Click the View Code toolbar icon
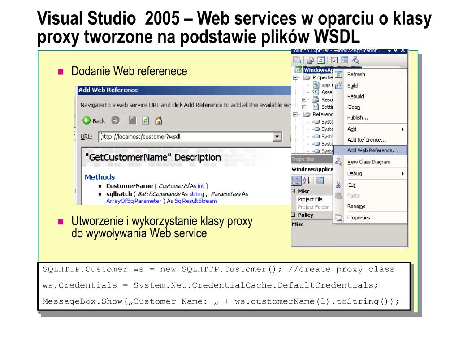Viewport: 459px width, 344px height. point(334,60)
